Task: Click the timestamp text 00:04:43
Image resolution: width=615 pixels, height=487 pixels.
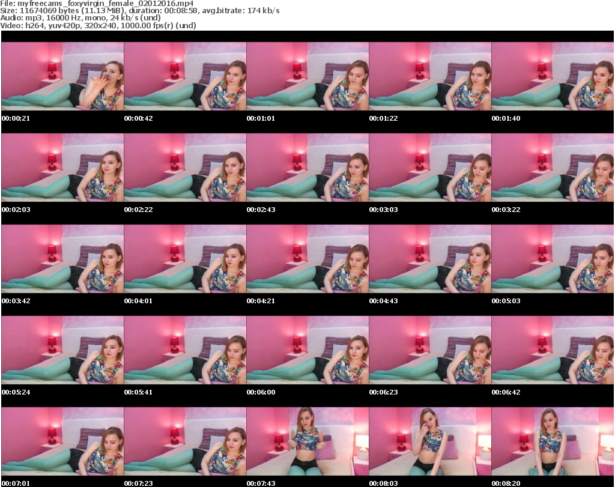Action: [383, 301]
